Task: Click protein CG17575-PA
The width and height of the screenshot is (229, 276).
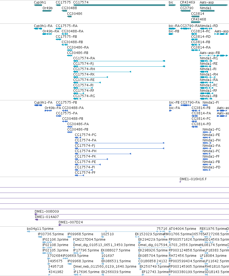Action: (x=59, y=116)
